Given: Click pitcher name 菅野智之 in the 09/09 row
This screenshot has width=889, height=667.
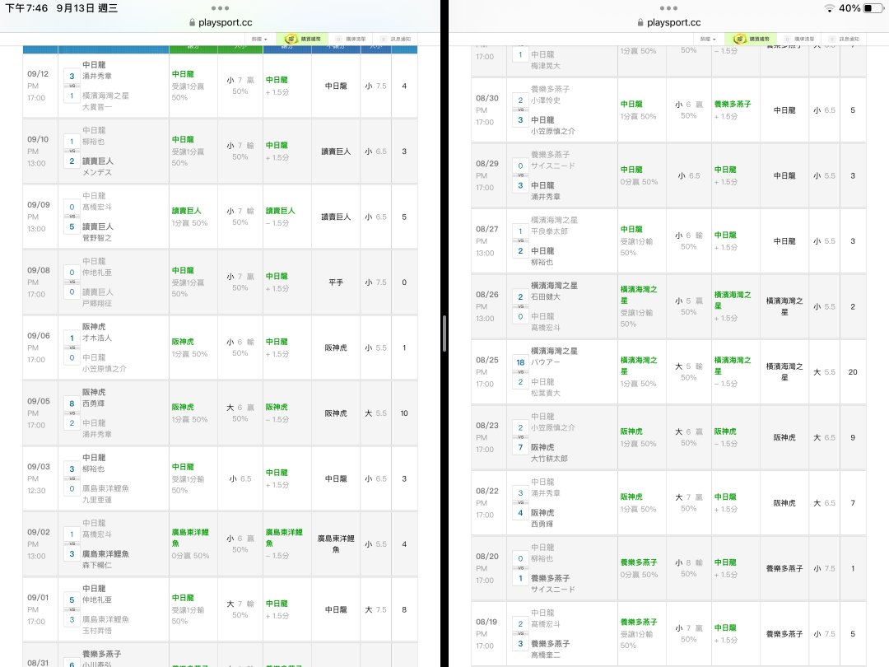Looking at the screenshot, I should point(97,238).
